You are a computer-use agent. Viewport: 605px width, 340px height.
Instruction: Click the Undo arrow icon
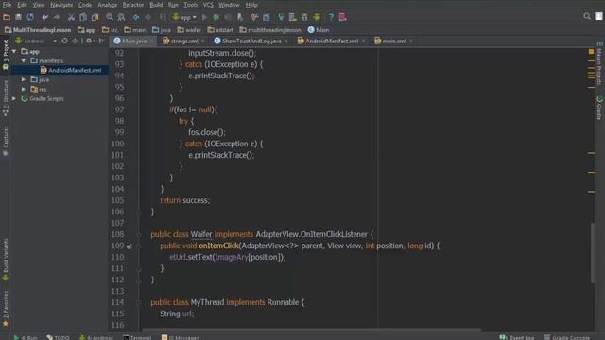(45, 17)
